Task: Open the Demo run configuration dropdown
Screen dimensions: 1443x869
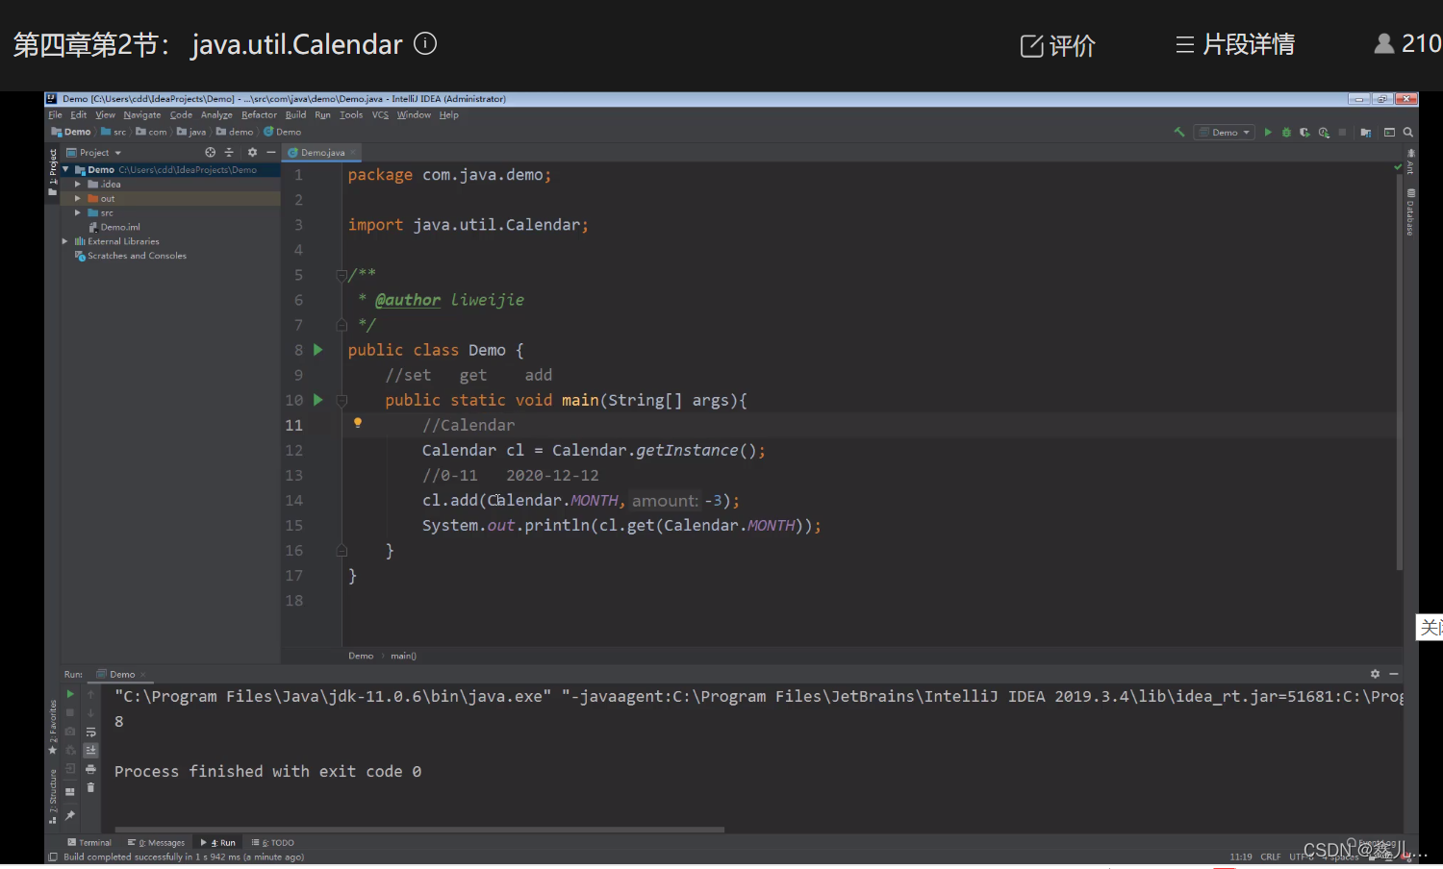Action: pos(1225,133)
